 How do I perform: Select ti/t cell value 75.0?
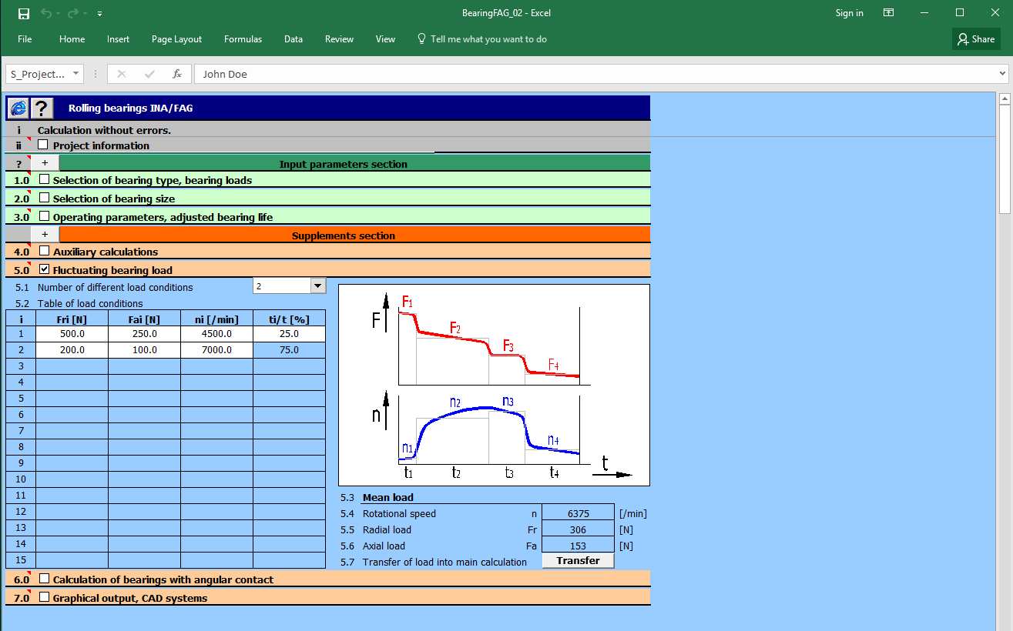[289, 350]
